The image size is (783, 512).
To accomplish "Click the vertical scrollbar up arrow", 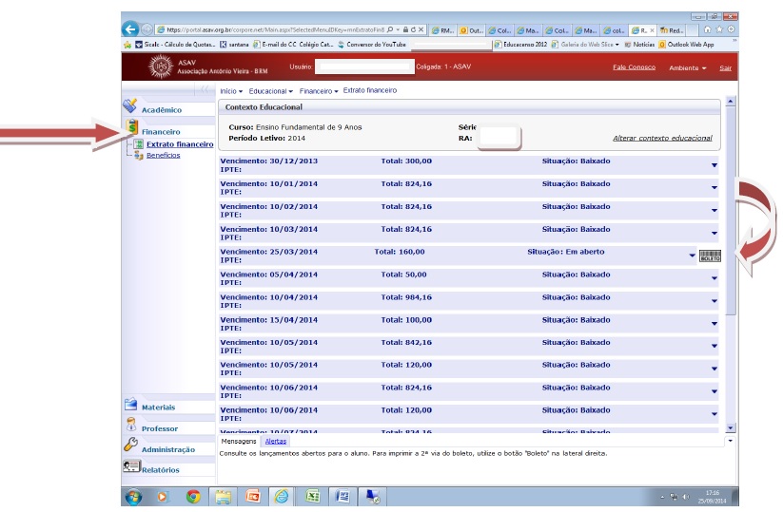I will pyautogui.click(x=730, y=102).
